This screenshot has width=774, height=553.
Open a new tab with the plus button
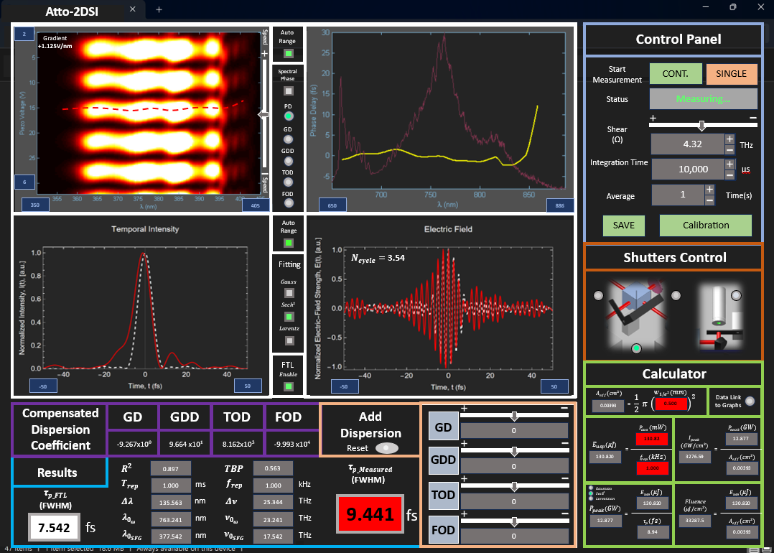point(159,9)
